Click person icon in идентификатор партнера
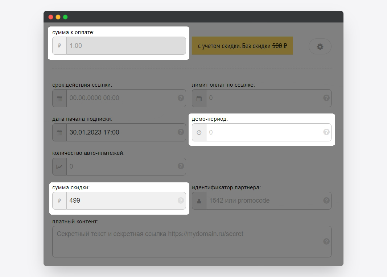 (199, 200)
